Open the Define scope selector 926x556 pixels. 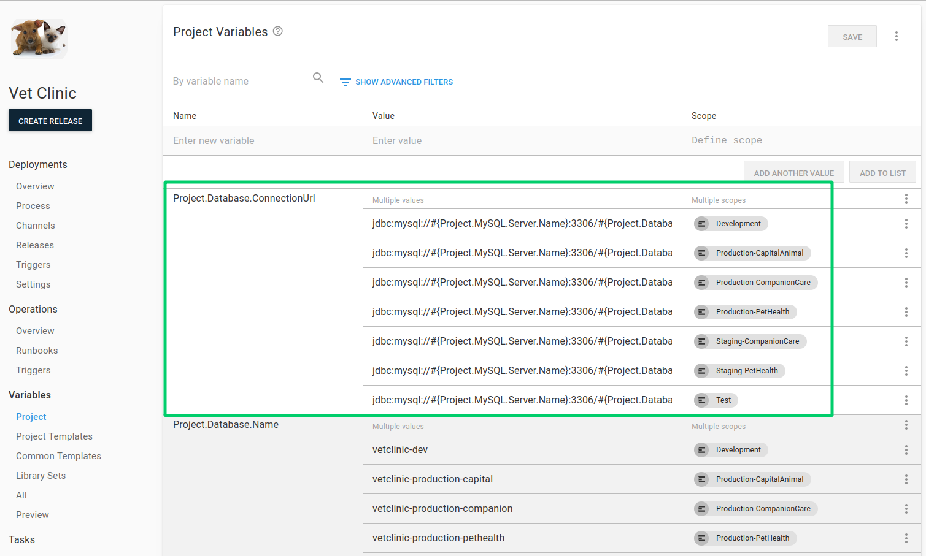[727, 140]
